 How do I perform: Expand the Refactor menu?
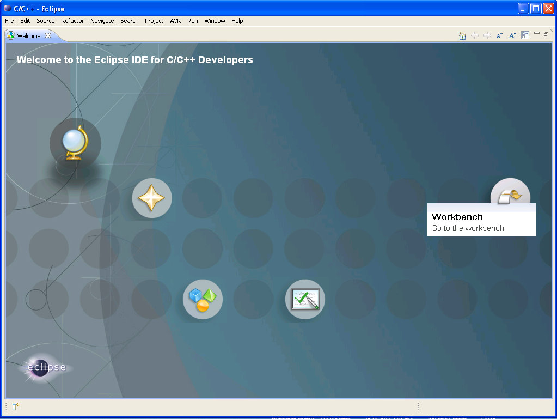pos(72,21)
